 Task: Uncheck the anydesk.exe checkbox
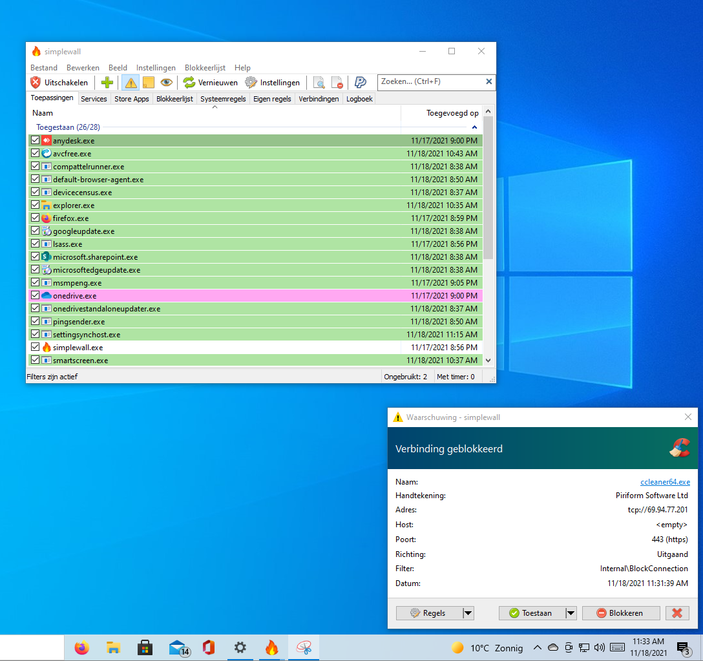point(35,140)
